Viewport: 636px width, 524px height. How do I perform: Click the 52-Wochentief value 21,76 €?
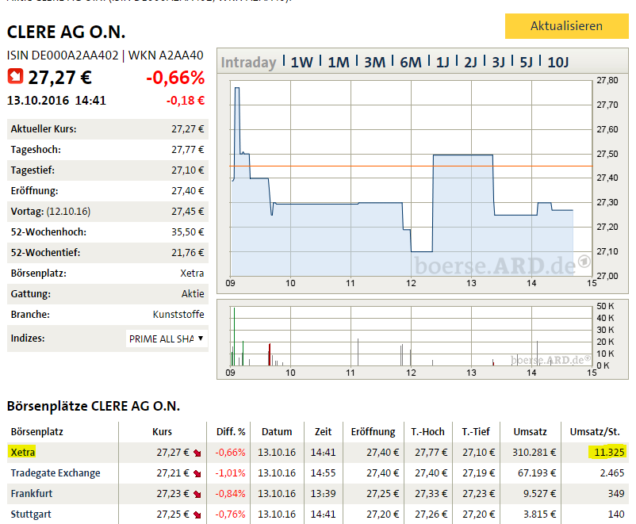point(187,253)
